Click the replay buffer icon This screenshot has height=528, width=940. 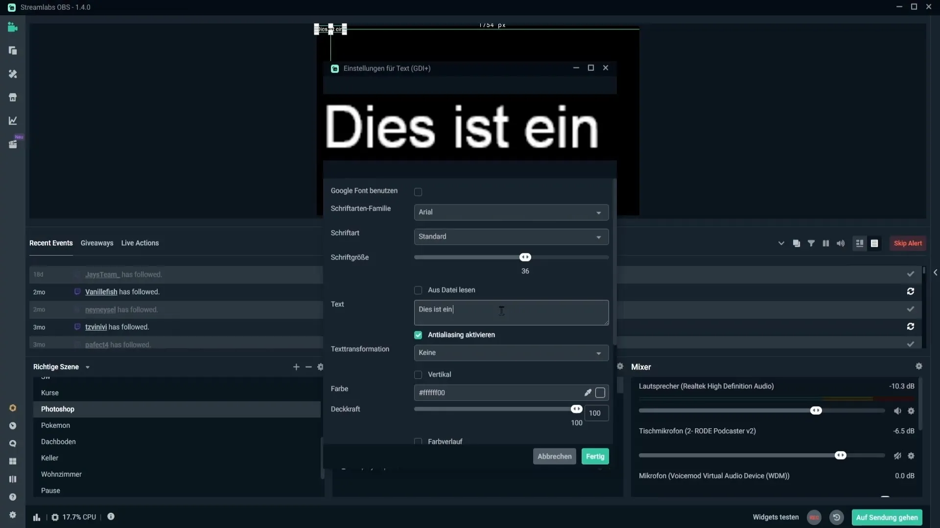[x=837, y=517]
